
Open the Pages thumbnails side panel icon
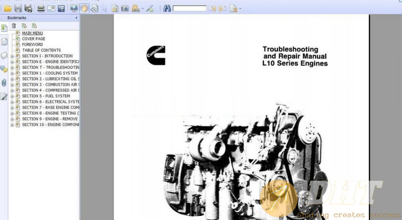tap(4, 41)
